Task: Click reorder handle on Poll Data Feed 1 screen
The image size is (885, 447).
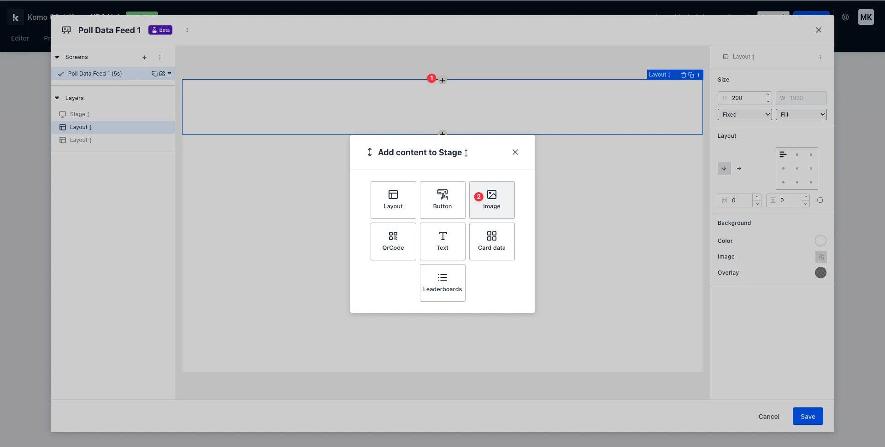Action: point(169,74)
